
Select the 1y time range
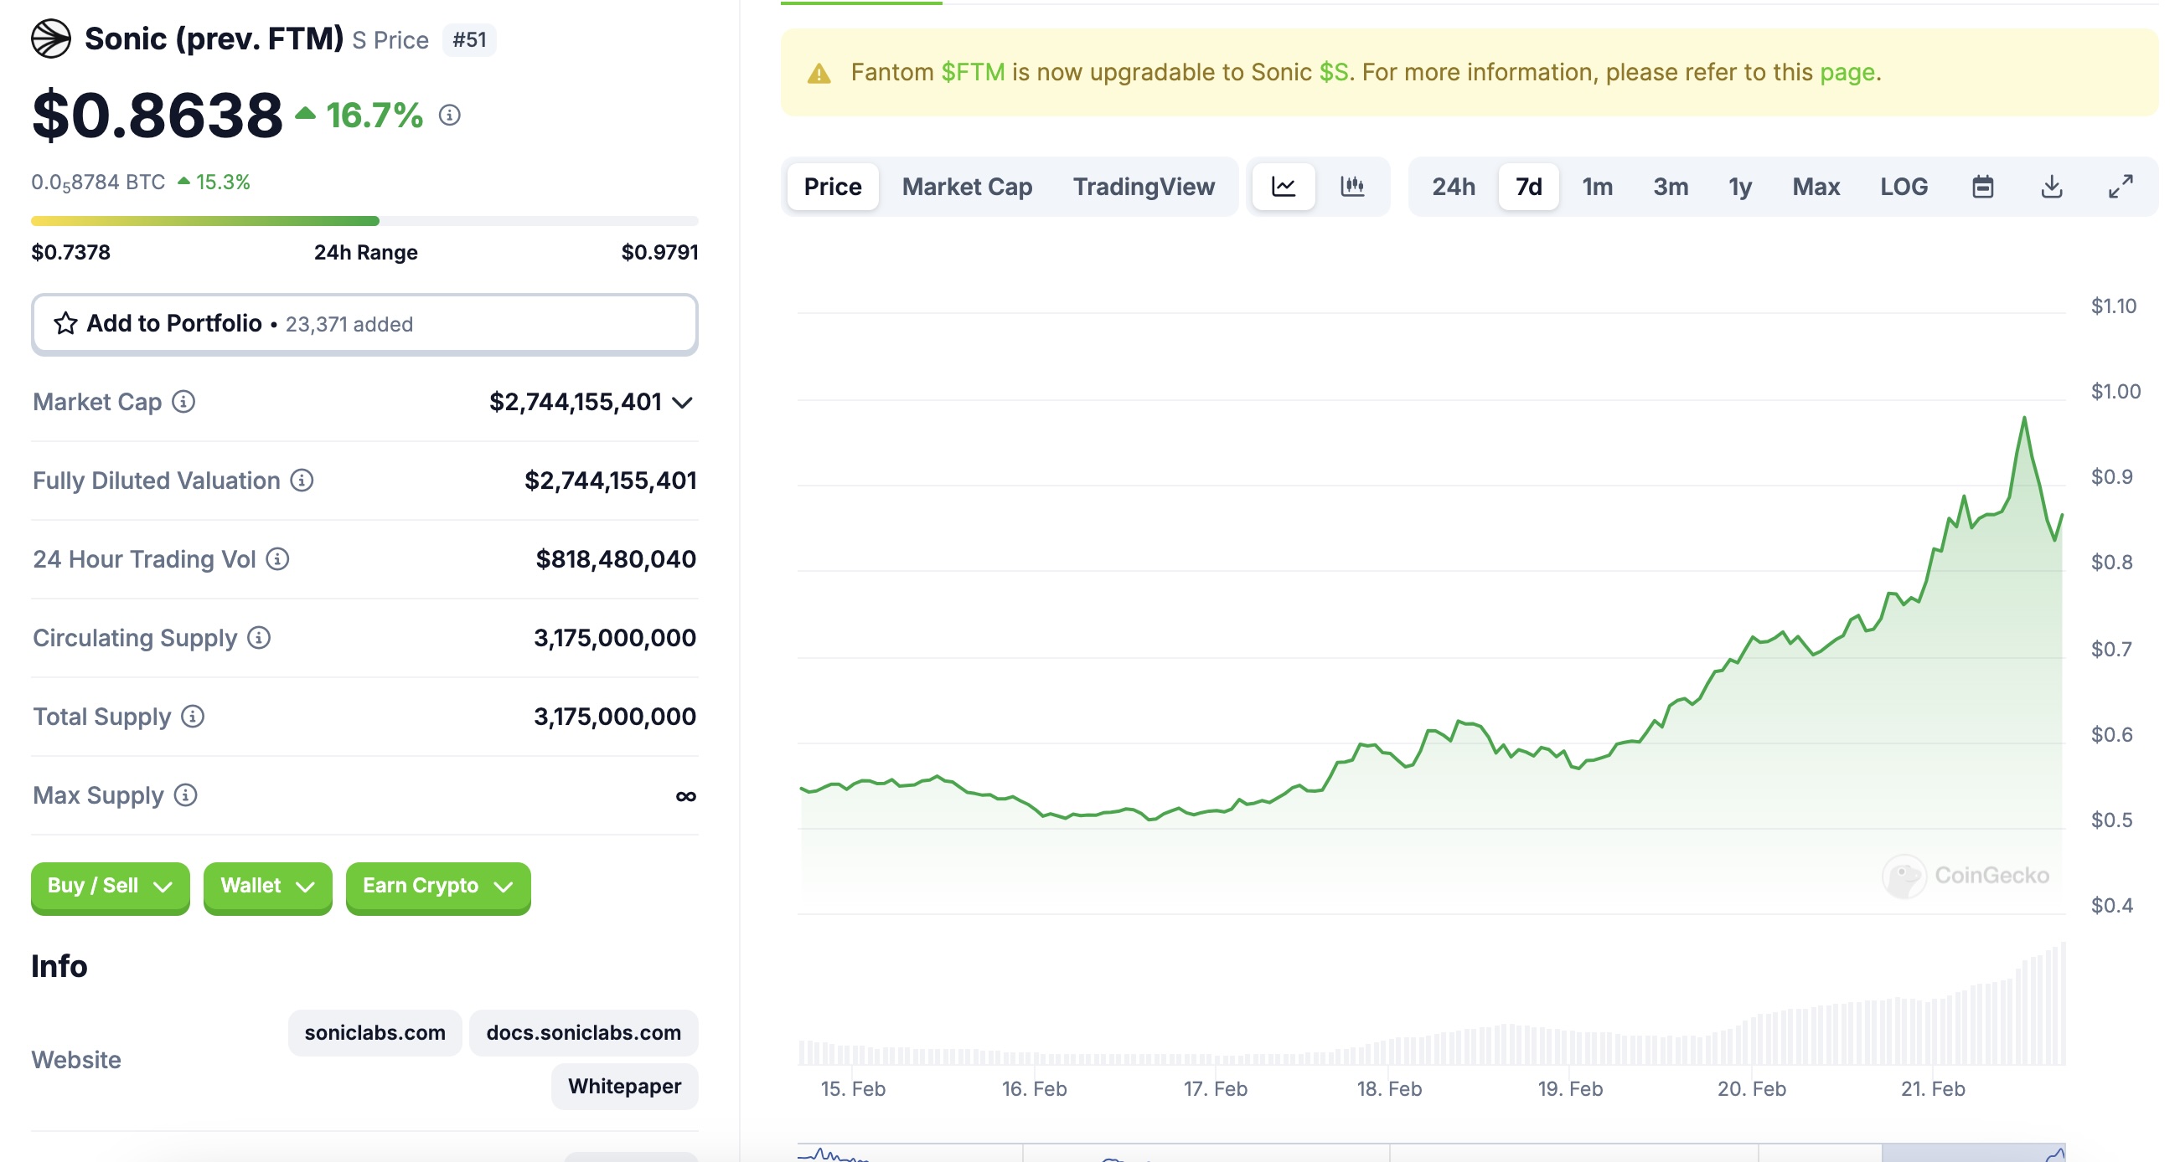1740,186
